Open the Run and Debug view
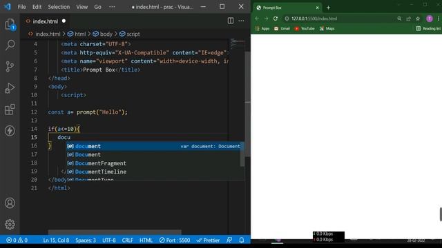The height and width of the screenshot is (248, 442). click(x=10, y=88)
